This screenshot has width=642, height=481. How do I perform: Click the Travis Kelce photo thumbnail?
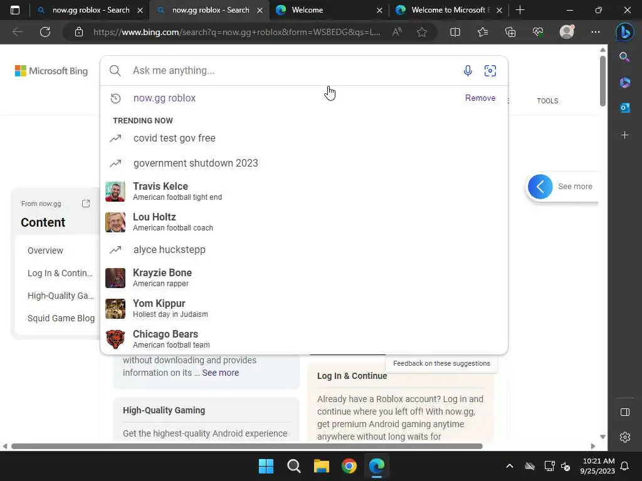click(115, 192)
